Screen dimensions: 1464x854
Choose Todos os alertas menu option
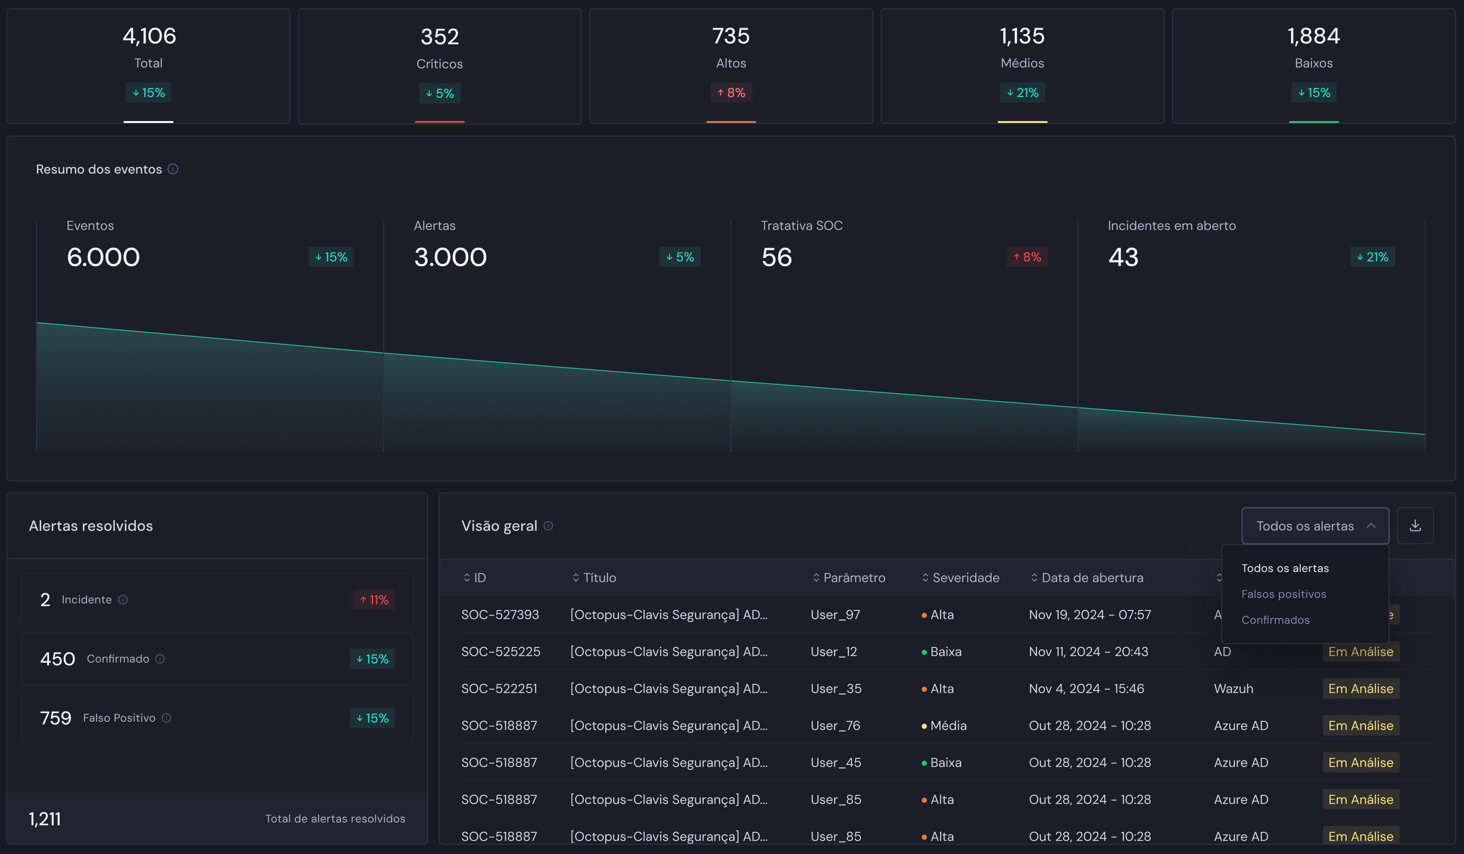(x=1285, y=568)
